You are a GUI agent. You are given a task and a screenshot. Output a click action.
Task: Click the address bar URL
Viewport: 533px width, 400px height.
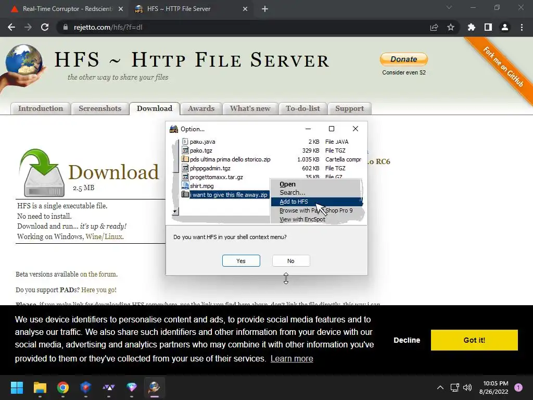tap(108, 27)
